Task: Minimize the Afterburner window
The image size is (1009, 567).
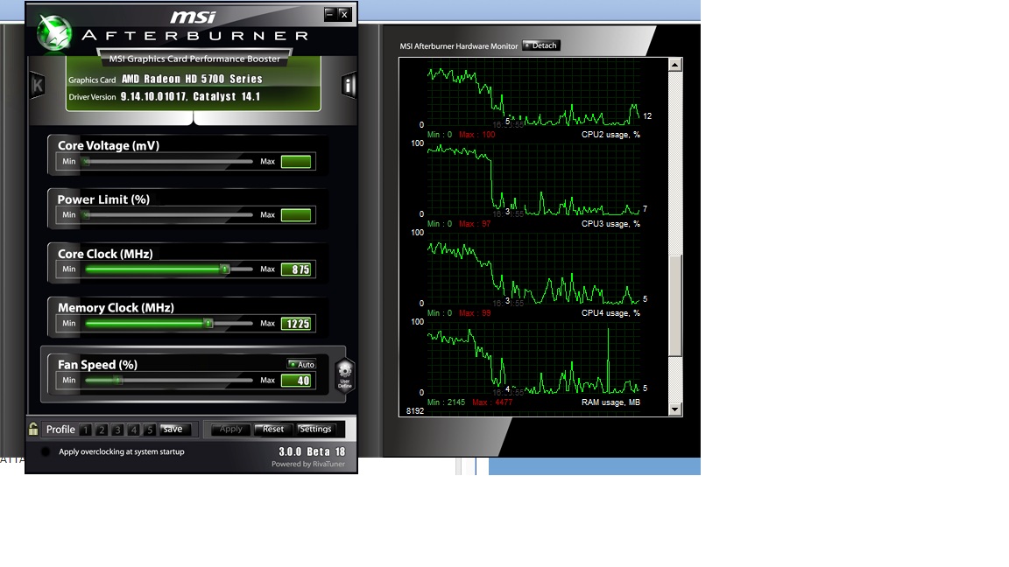Action: click(x=329, y=13)
